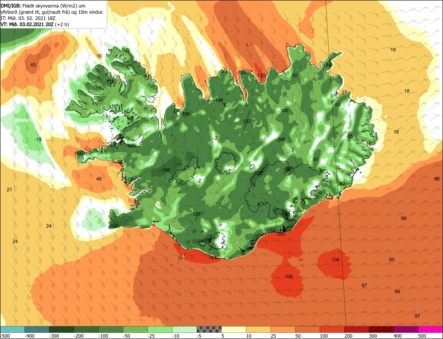Click the value '106' in the red patch
Viewport: 443px width, 339px height.
[x=335, y=260]
